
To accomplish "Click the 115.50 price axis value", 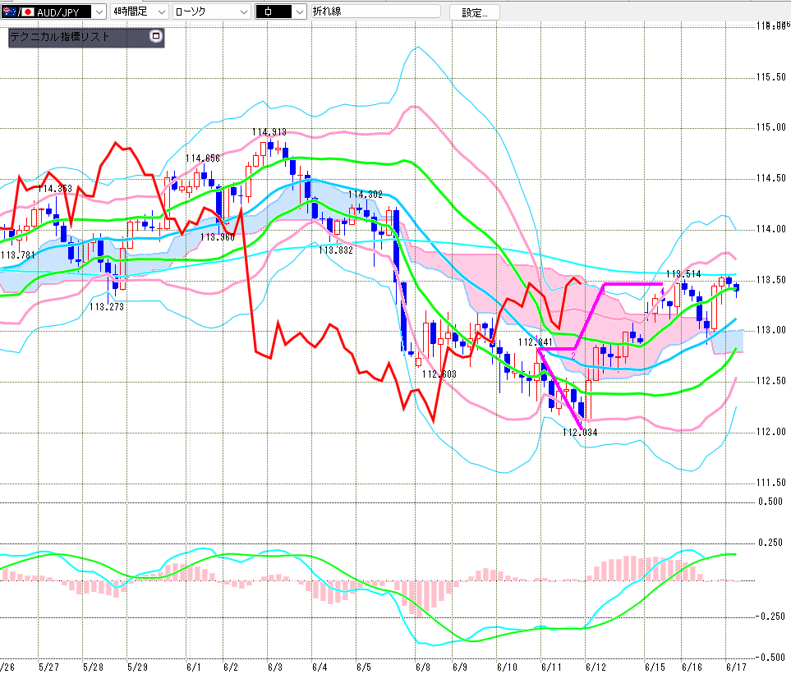I will coord(770,77).
